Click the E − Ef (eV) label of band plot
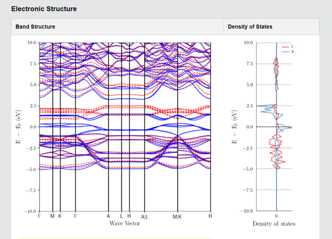 click(x=18, y=127)
